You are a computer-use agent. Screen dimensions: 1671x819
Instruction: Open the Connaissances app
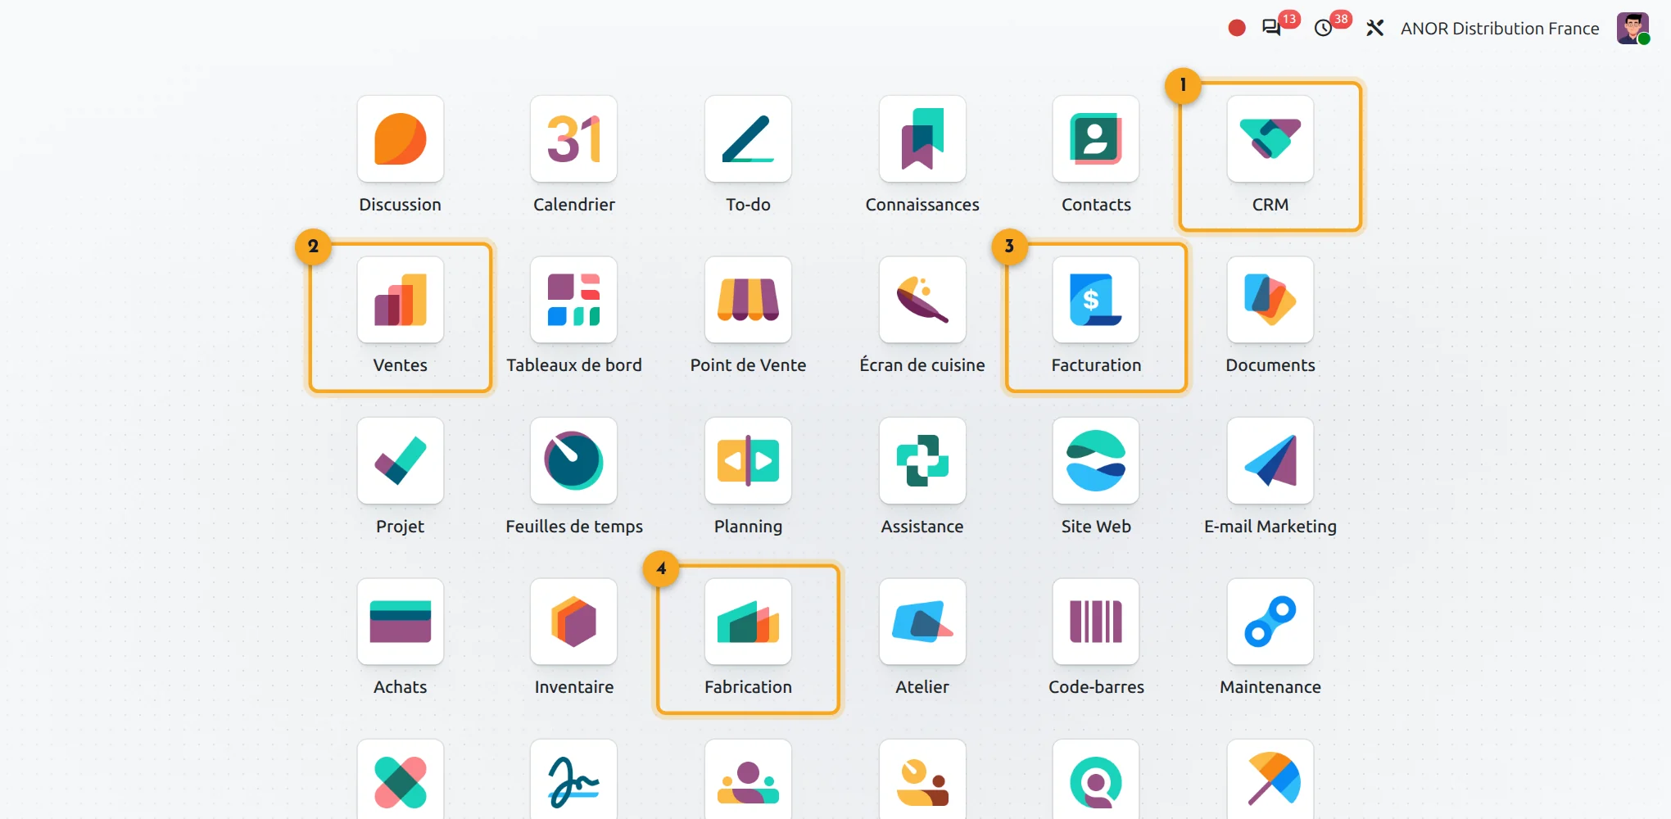(922, 139)
